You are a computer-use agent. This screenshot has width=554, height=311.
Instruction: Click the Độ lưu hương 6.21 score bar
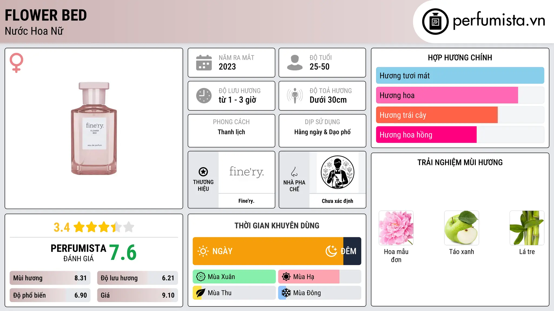137,278
